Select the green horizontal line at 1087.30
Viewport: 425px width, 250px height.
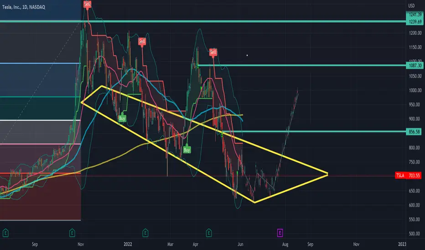301,65
